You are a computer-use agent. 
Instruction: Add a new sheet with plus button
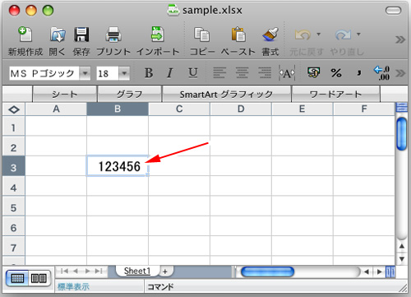(x=165, y=271)
